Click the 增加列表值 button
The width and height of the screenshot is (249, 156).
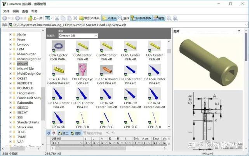point(93,133)
